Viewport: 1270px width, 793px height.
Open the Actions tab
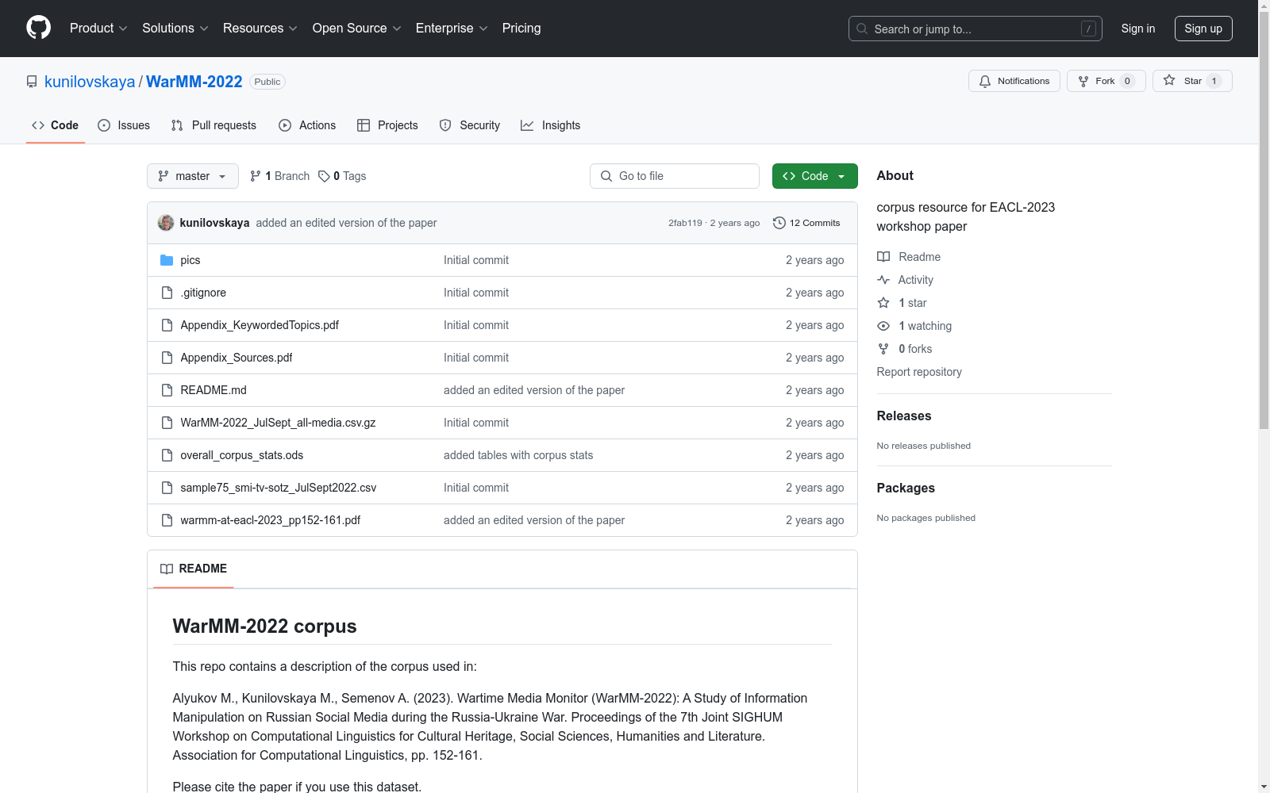pos(307,125)
